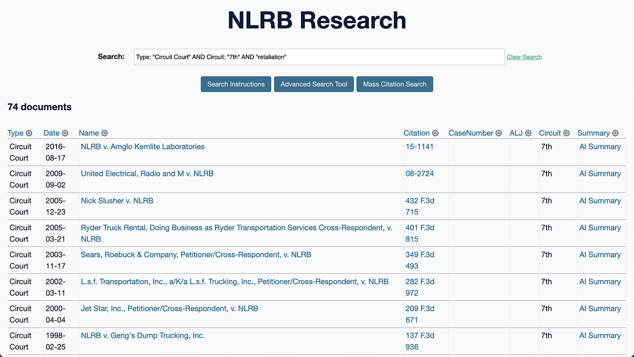Sort by the Name column header
Viewport: 634px width, 357px height.
89,133
